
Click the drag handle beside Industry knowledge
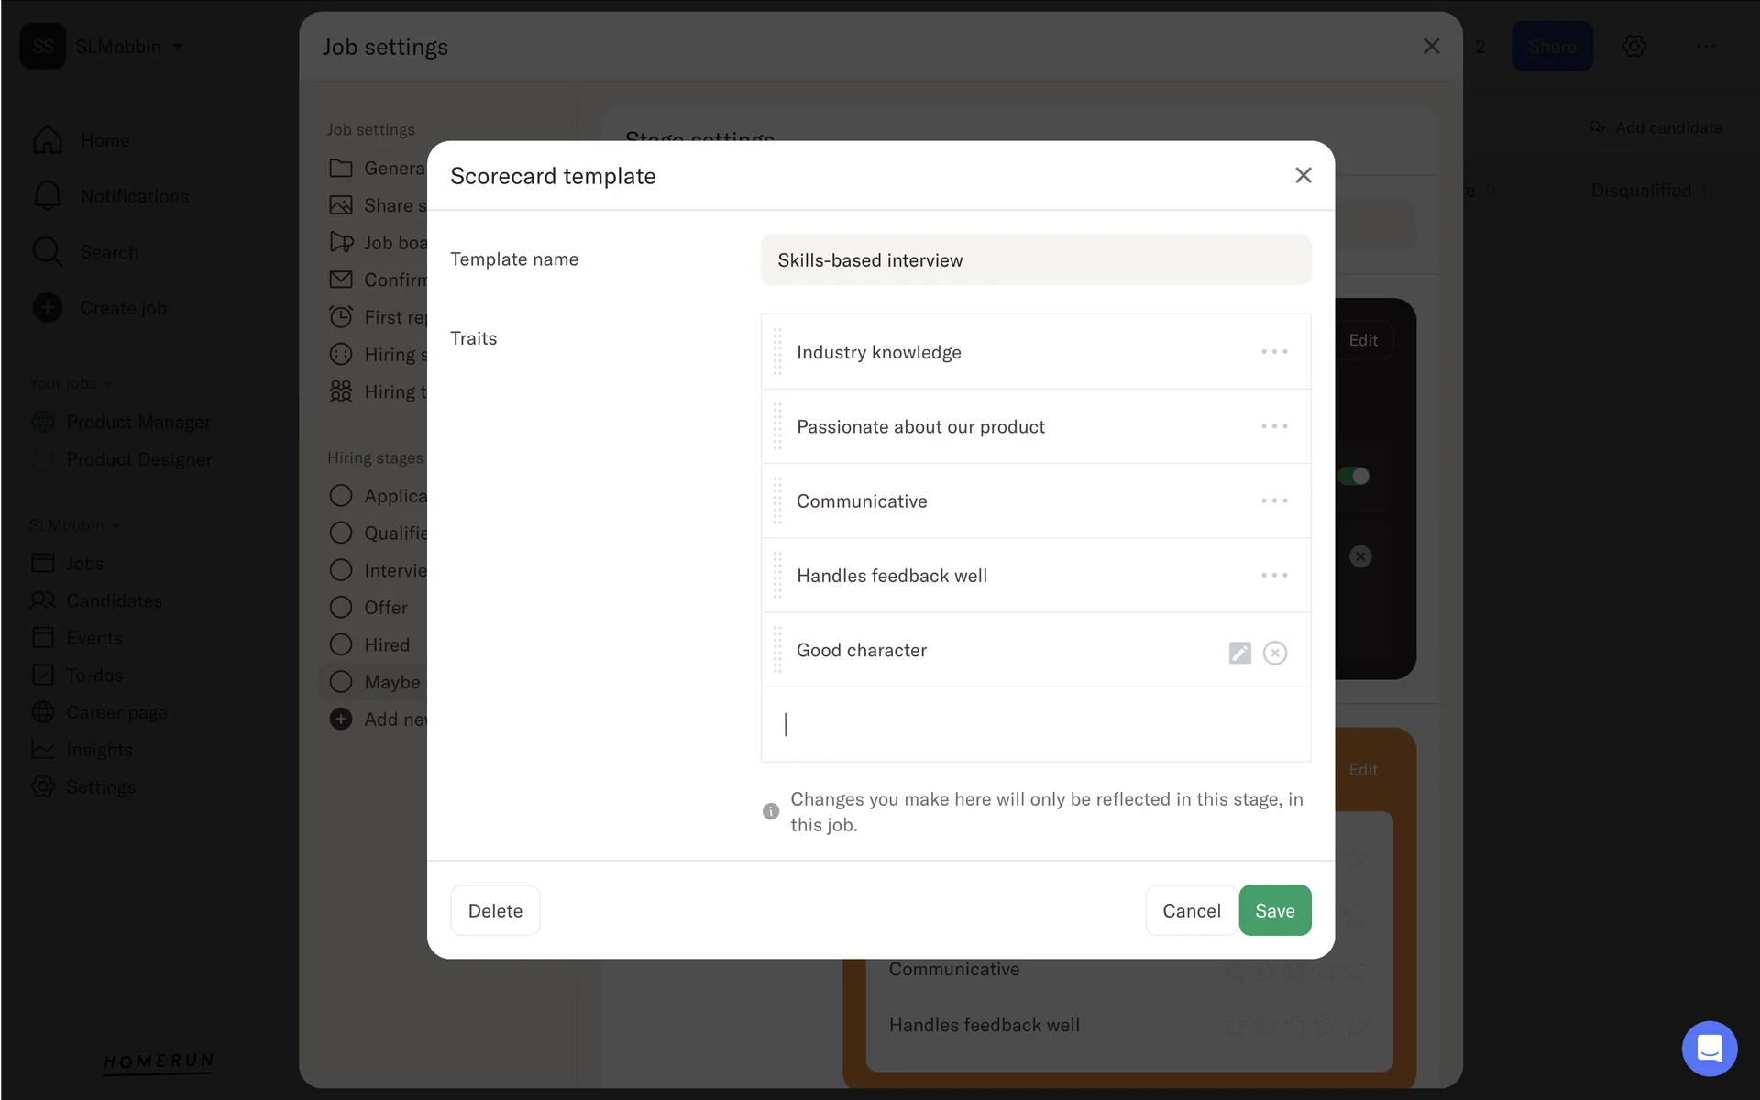coord(777,352)
